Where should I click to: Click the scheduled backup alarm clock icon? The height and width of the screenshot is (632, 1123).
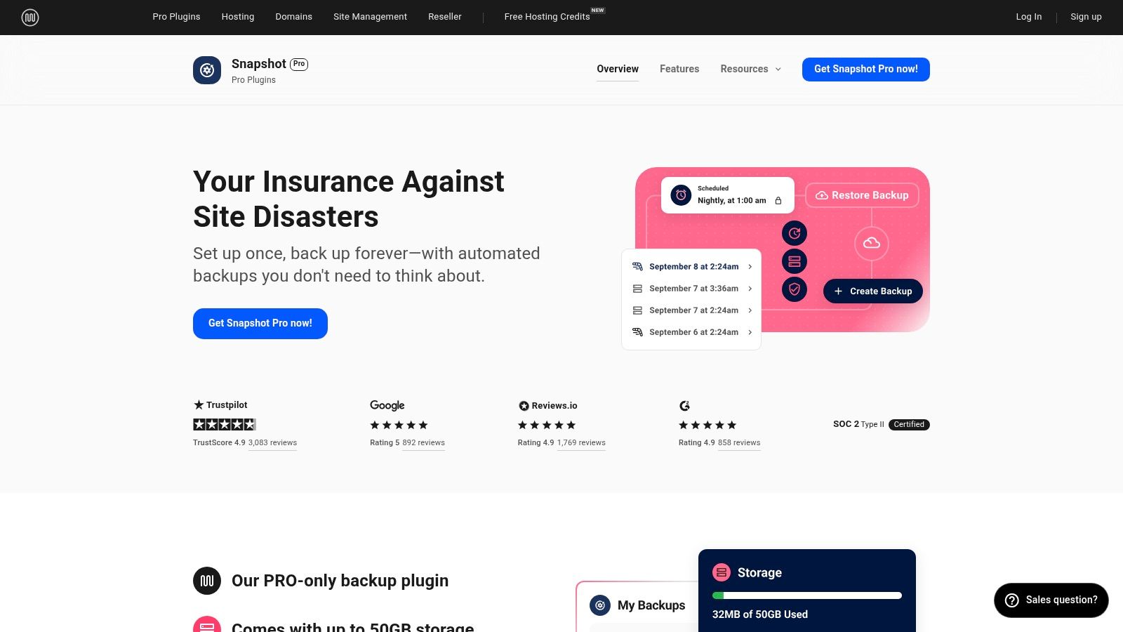(x=681, y=195)
